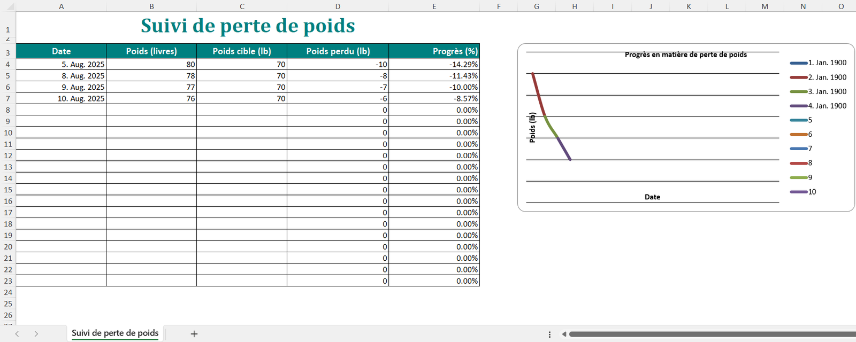
Task: Click the chart axis label 'Poids (lb)'
Action: click(532, 128)
